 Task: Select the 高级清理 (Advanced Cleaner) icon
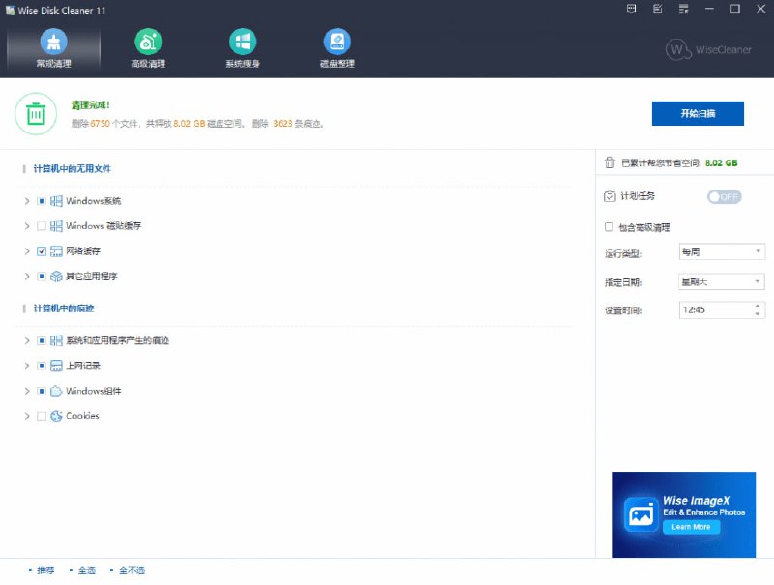(148, 44)
